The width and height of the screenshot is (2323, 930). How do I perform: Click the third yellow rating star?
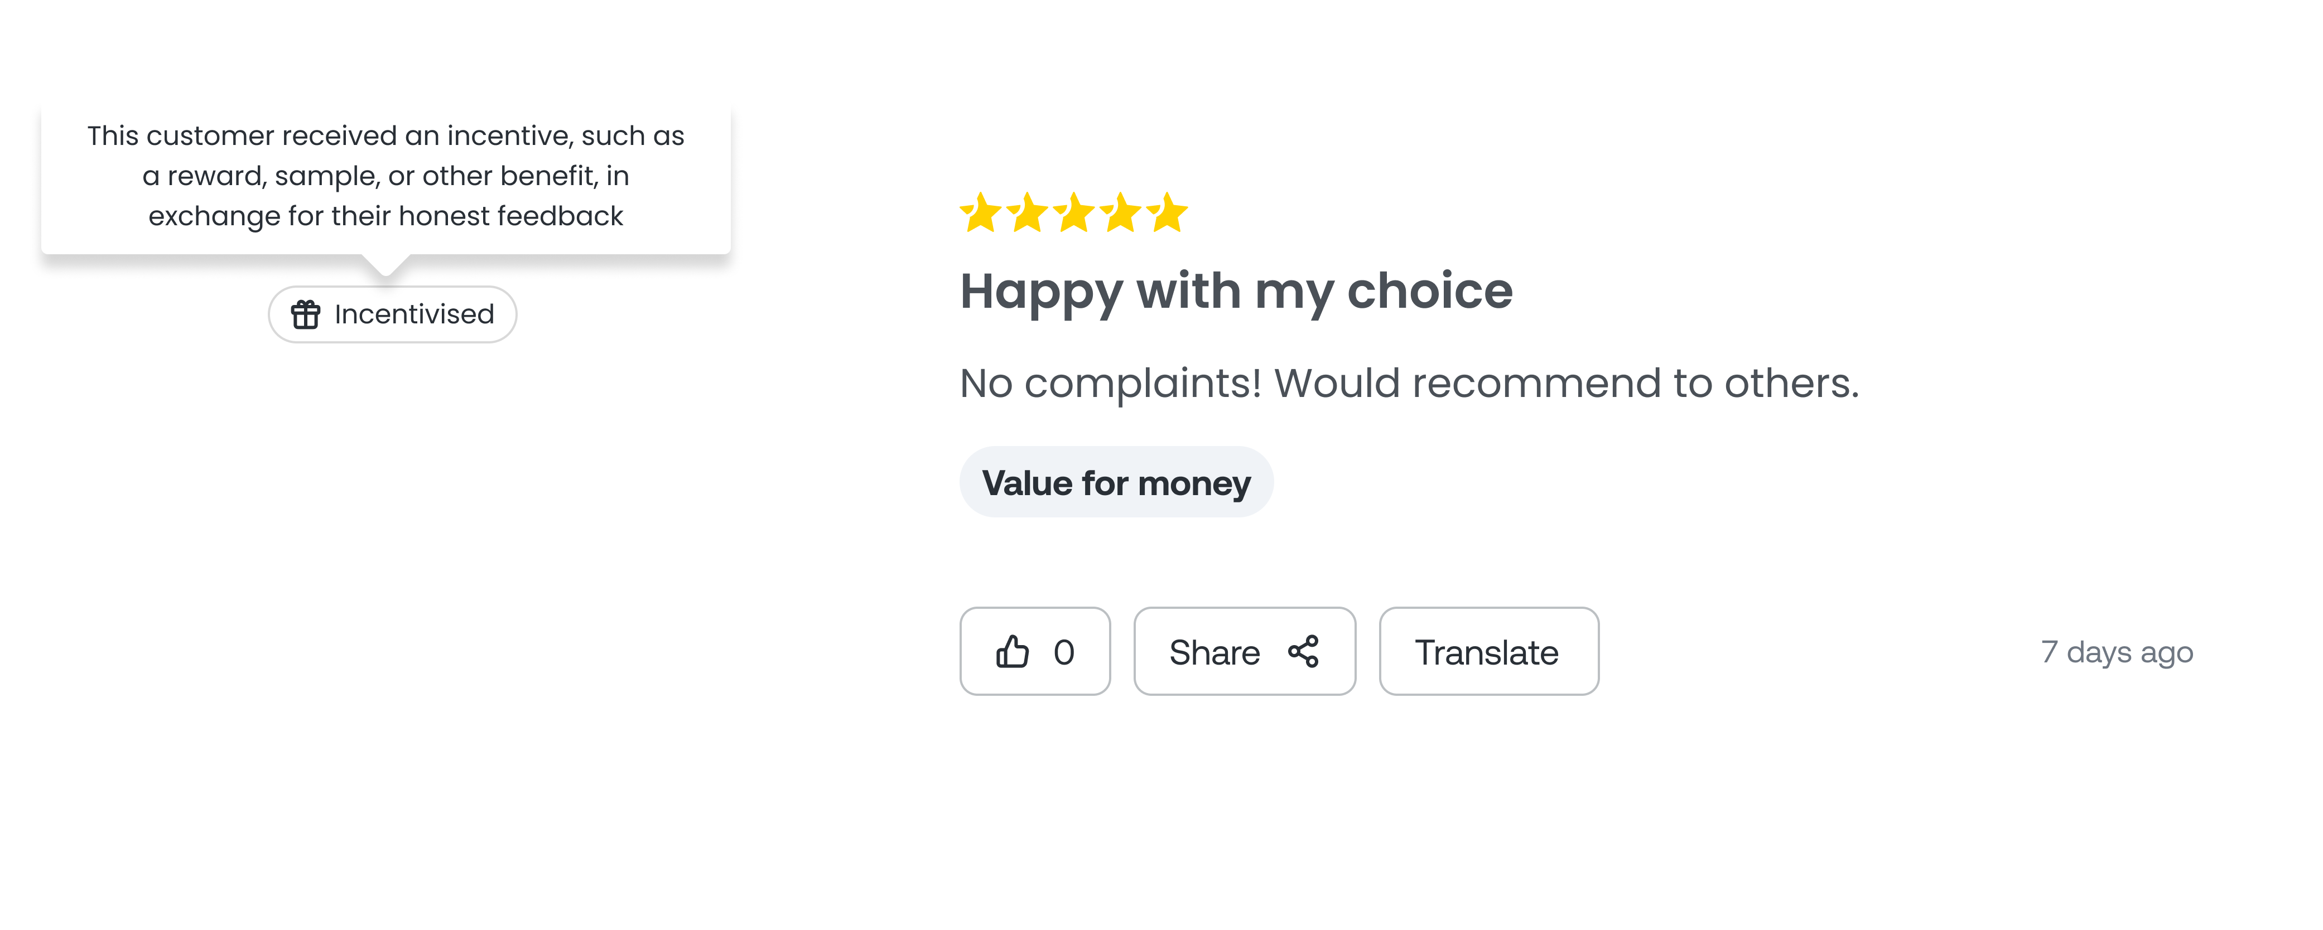tap(1074, 214)
